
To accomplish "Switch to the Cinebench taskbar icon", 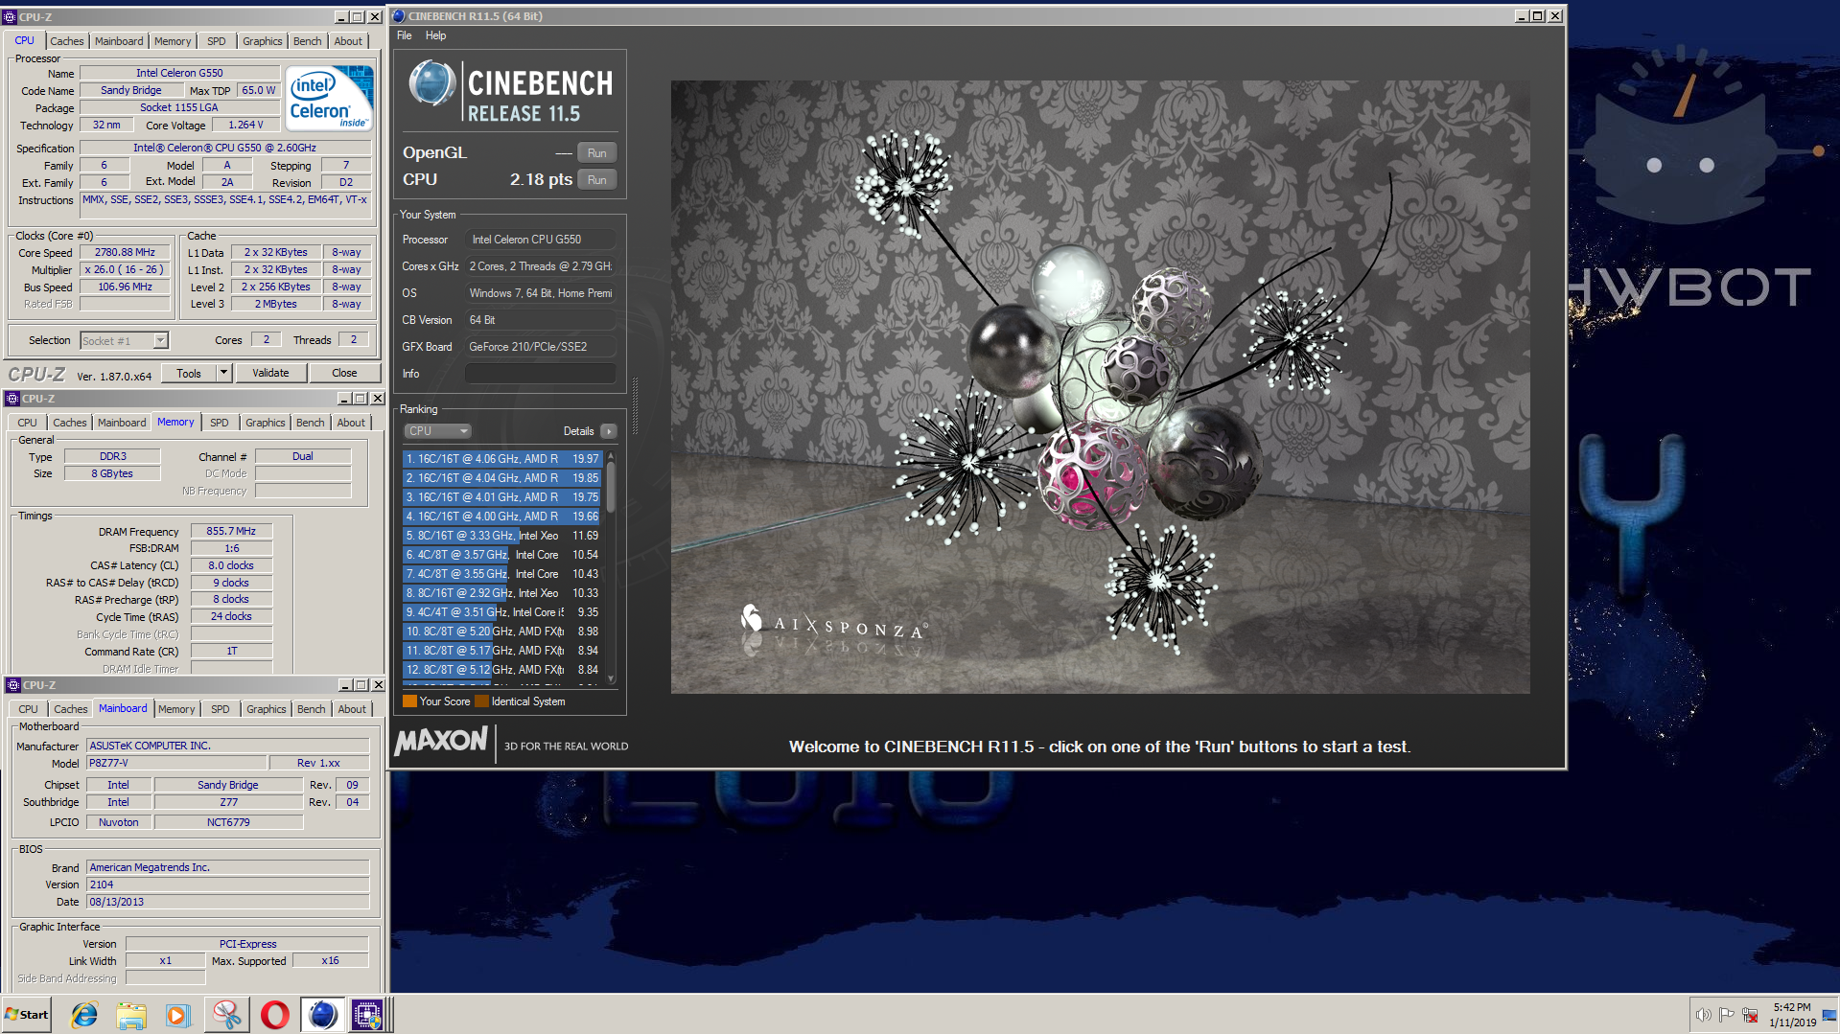I will coord(322,1015).
